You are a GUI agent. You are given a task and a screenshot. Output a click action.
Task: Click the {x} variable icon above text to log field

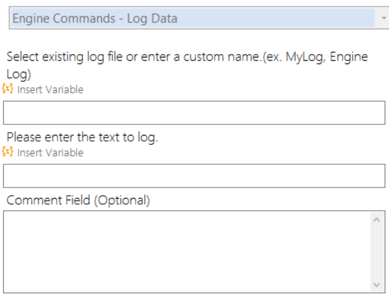8,151
